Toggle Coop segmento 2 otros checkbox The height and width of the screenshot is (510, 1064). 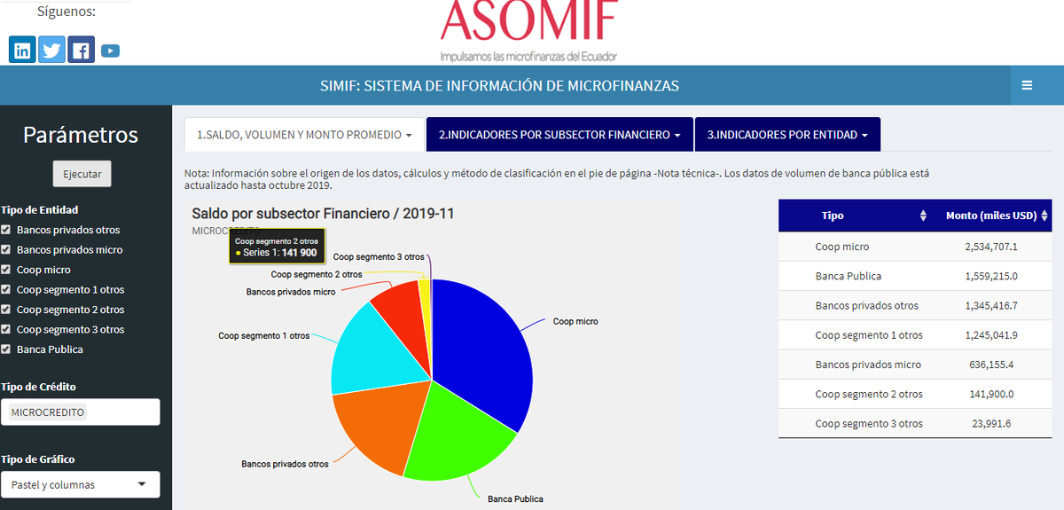6,310
